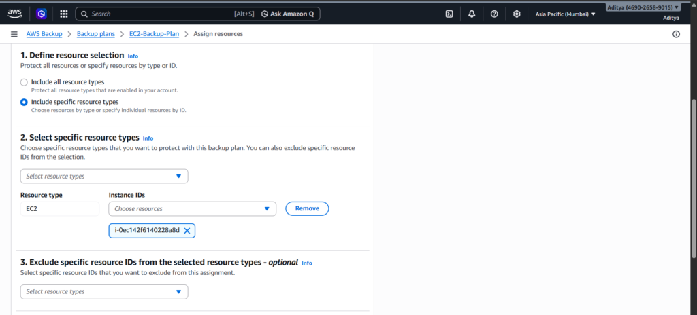Viewport: 697px width, 315px height.
Task: Open the settings gear icon
Action: (x=517, y=14)
